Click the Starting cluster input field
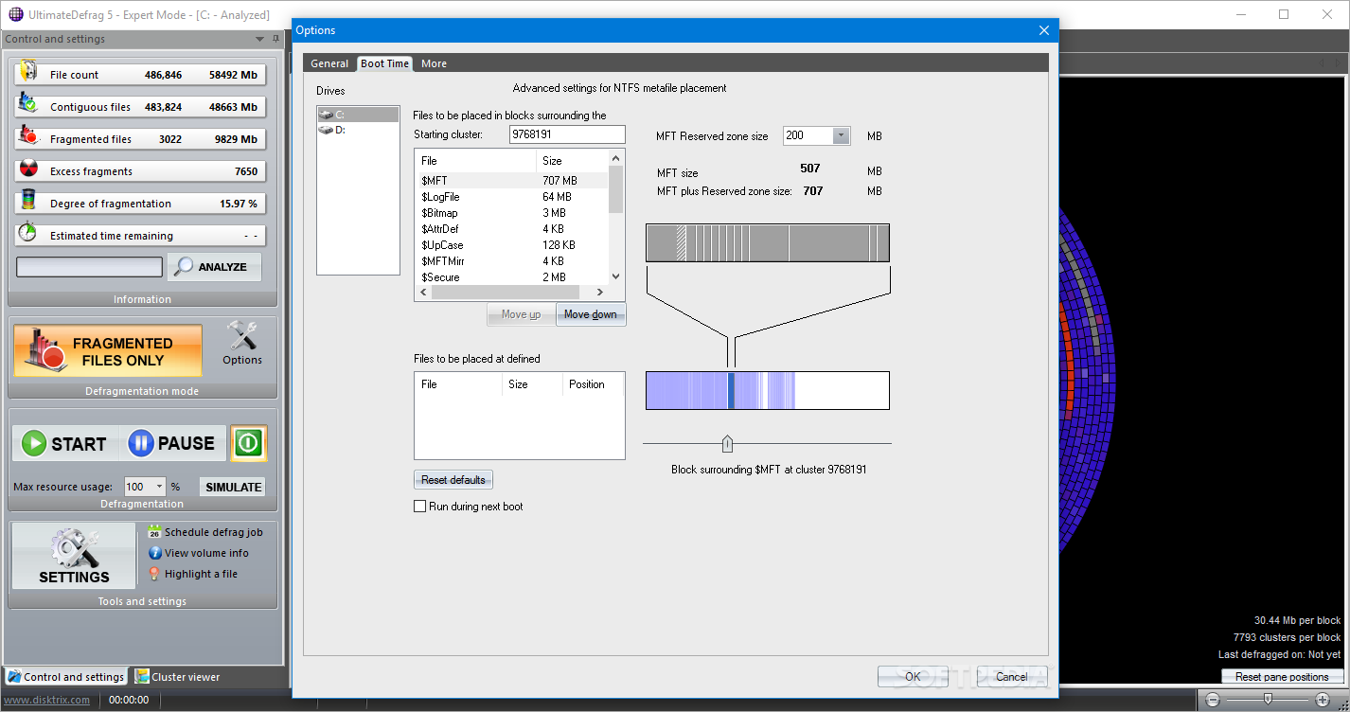 567,134
